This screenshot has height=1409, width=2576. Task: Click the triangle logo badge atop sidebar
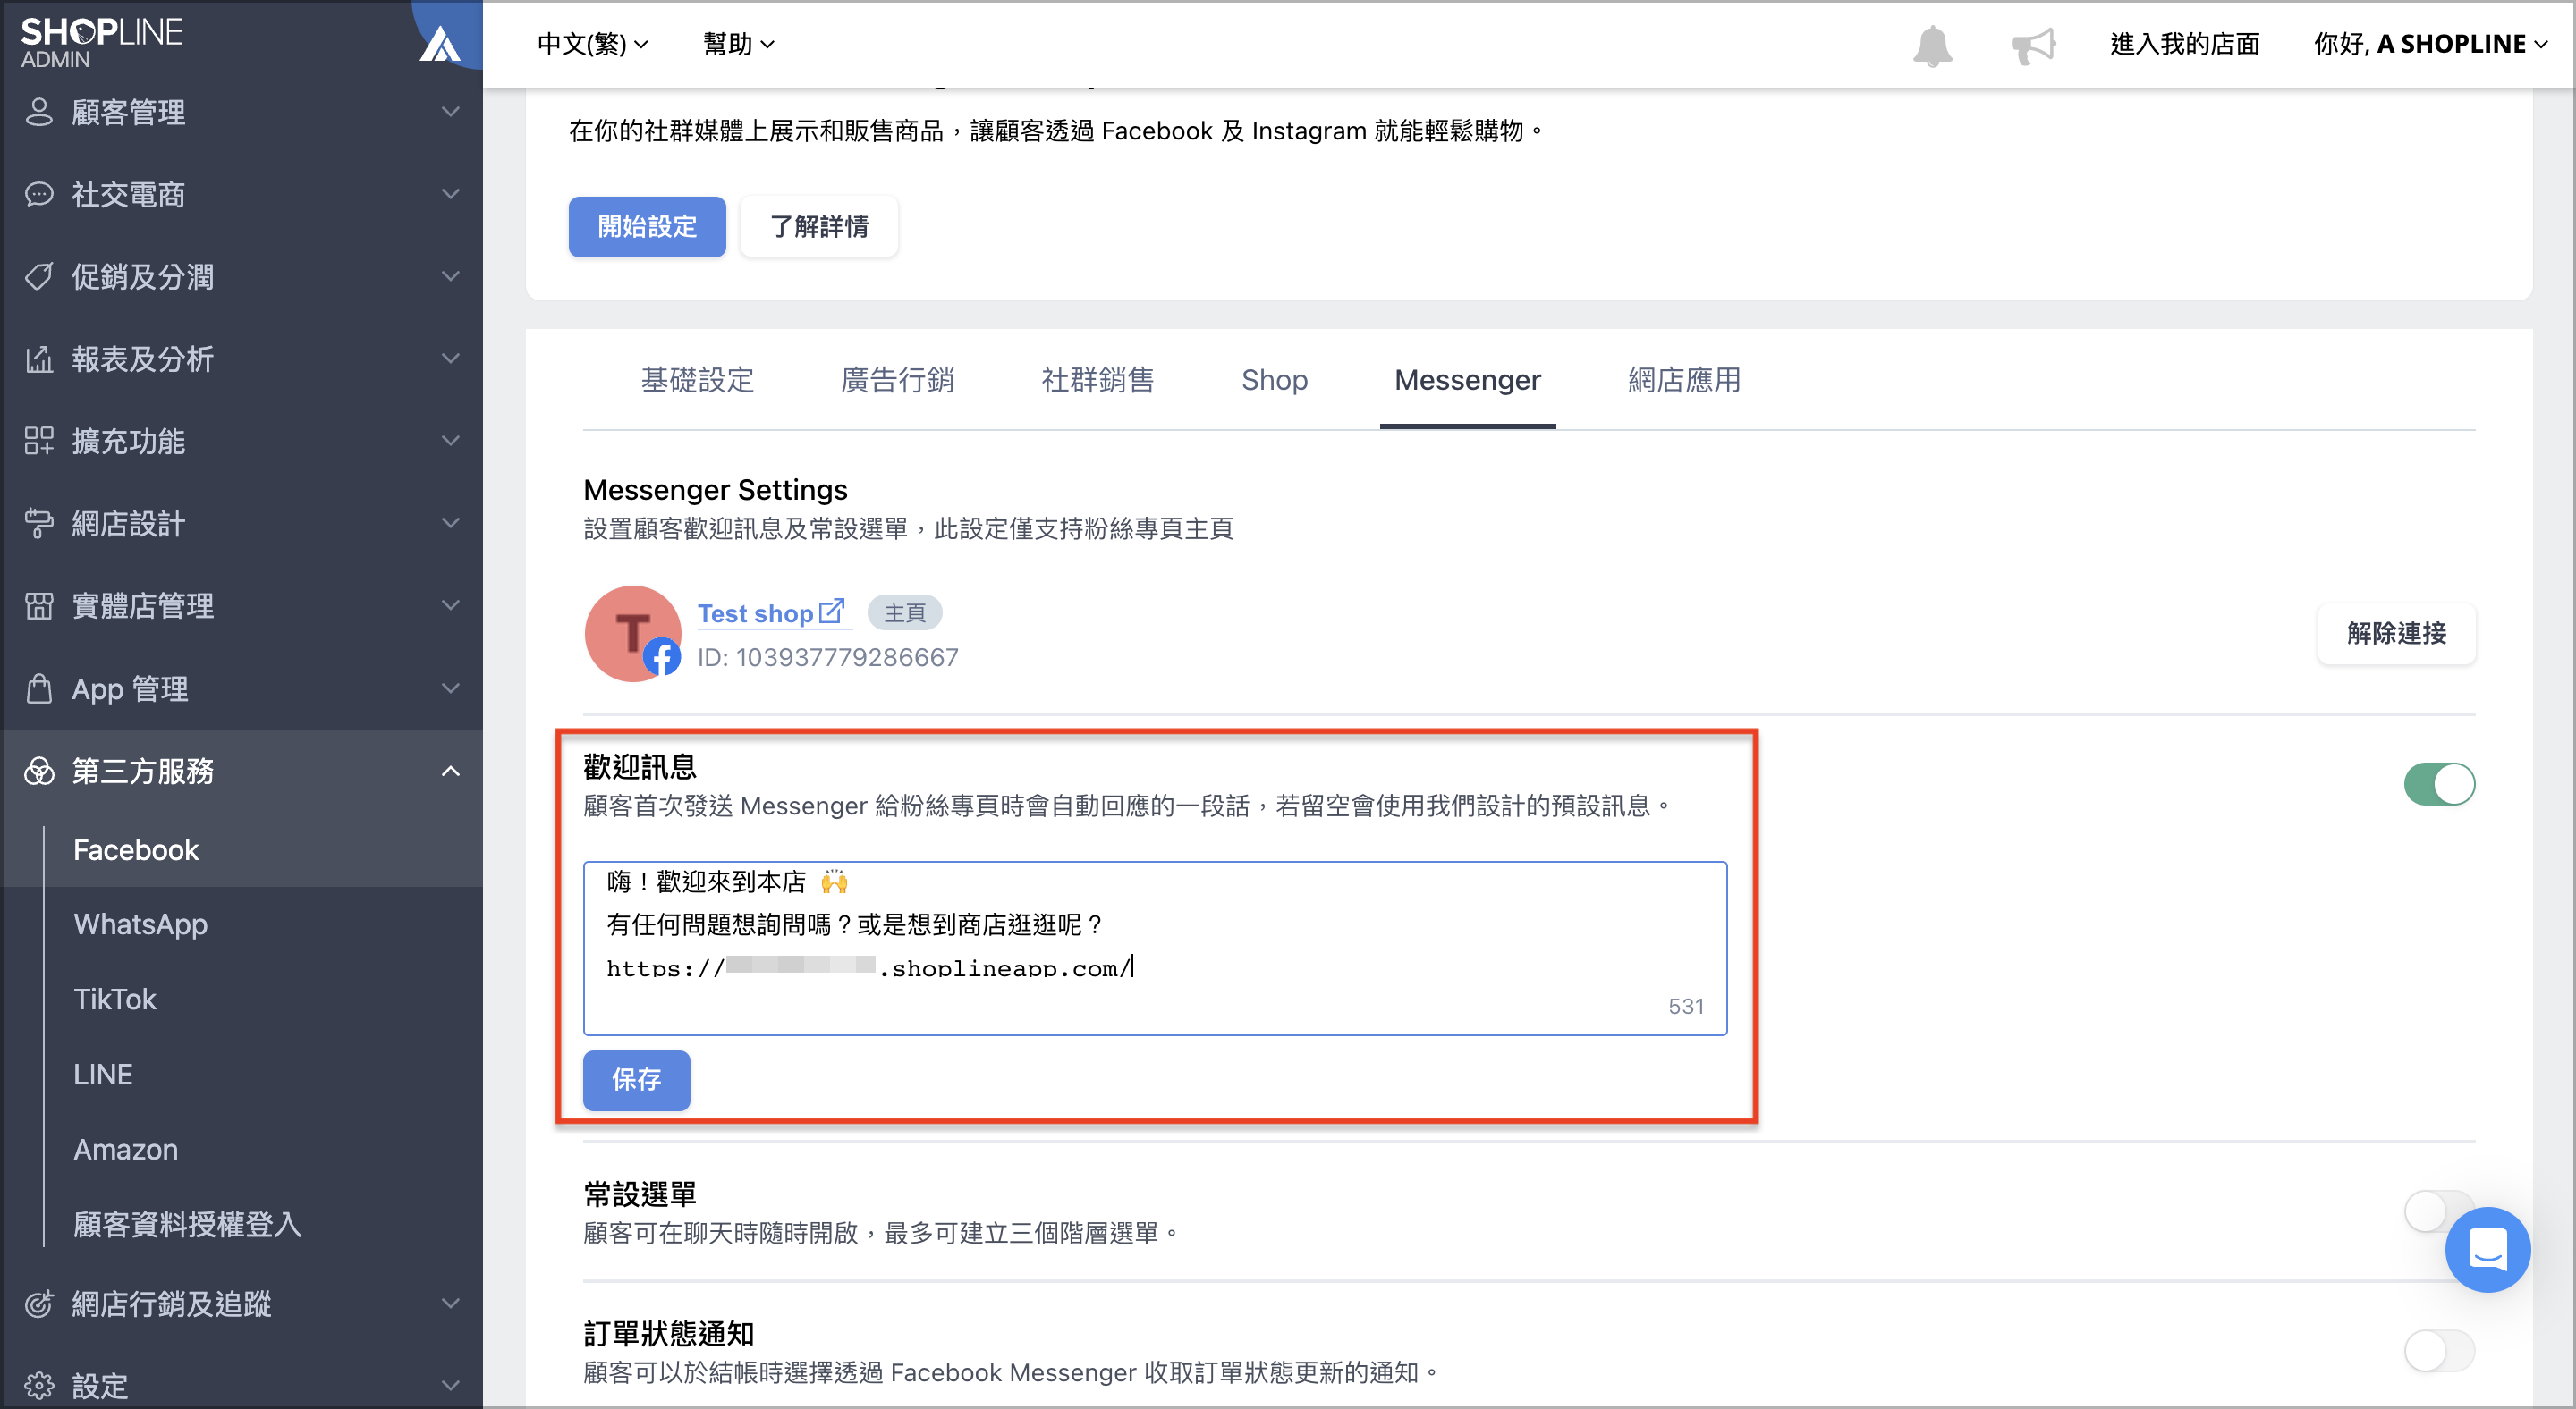[440, 43]
